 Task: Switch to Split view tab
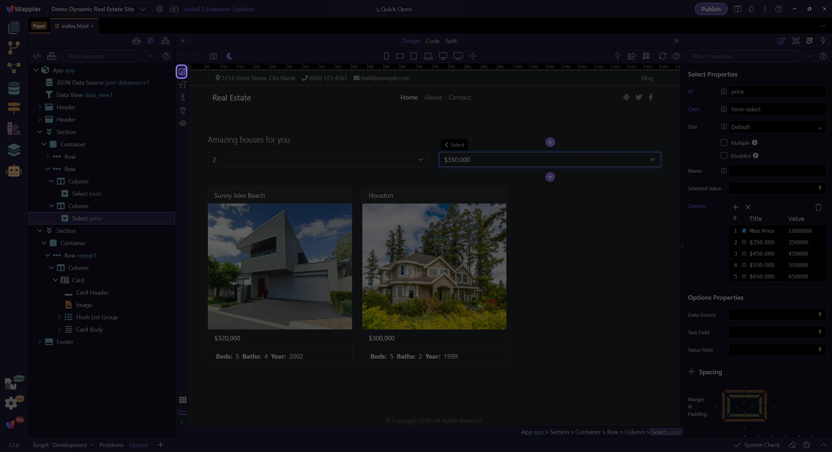click(451, 41)
